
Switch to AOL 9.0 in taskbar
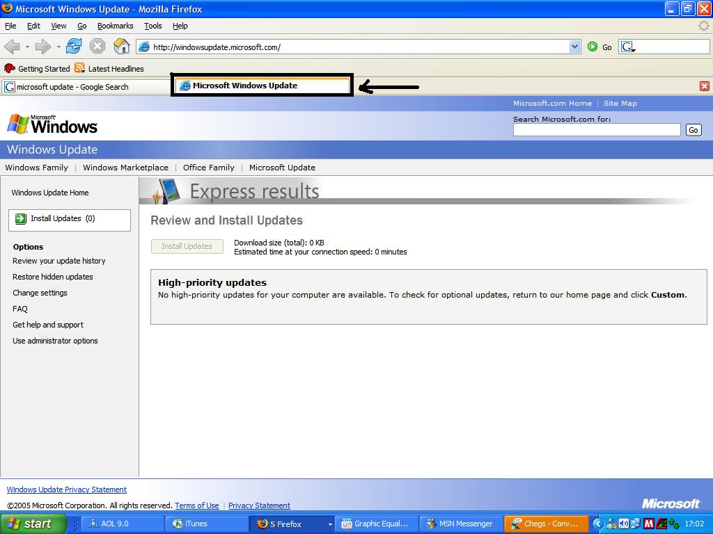click(123, 524)
